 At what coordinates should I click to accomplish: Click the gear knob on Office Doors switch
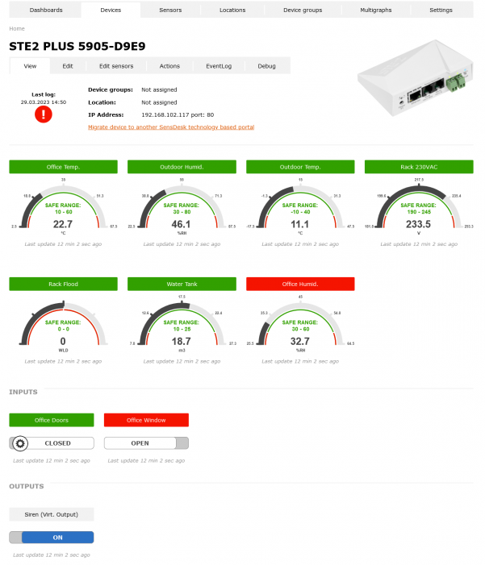point(20,443)
